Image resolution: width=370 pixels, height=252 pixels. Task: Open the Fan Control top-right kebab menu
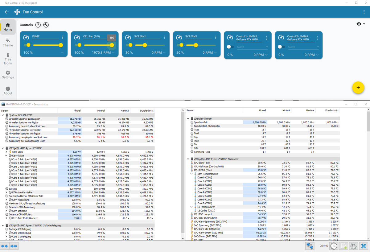pos(364,12)
